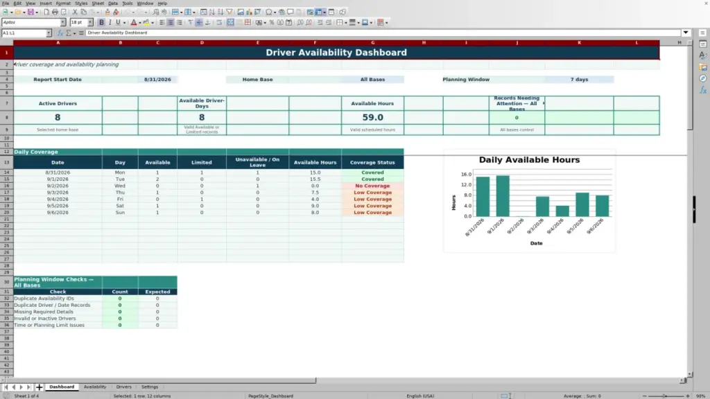Click the Sort Ascending icon
Image resolution: width=710 pixels, height=399 pixels.
pos(212,12)
